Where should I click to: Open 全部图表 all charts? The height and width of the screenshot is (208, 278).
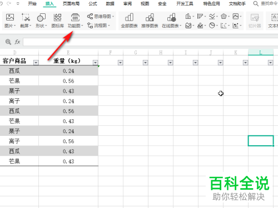tap(129, 21)
